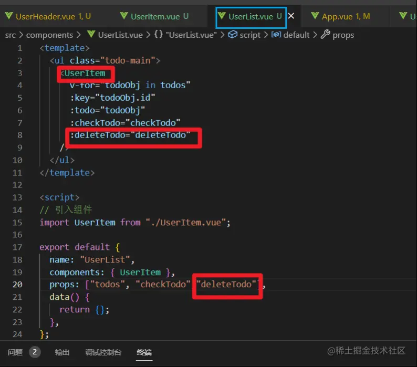Click the :key="todoObj.id" attribute
This screenshot has height=367, width=417.
112,98
